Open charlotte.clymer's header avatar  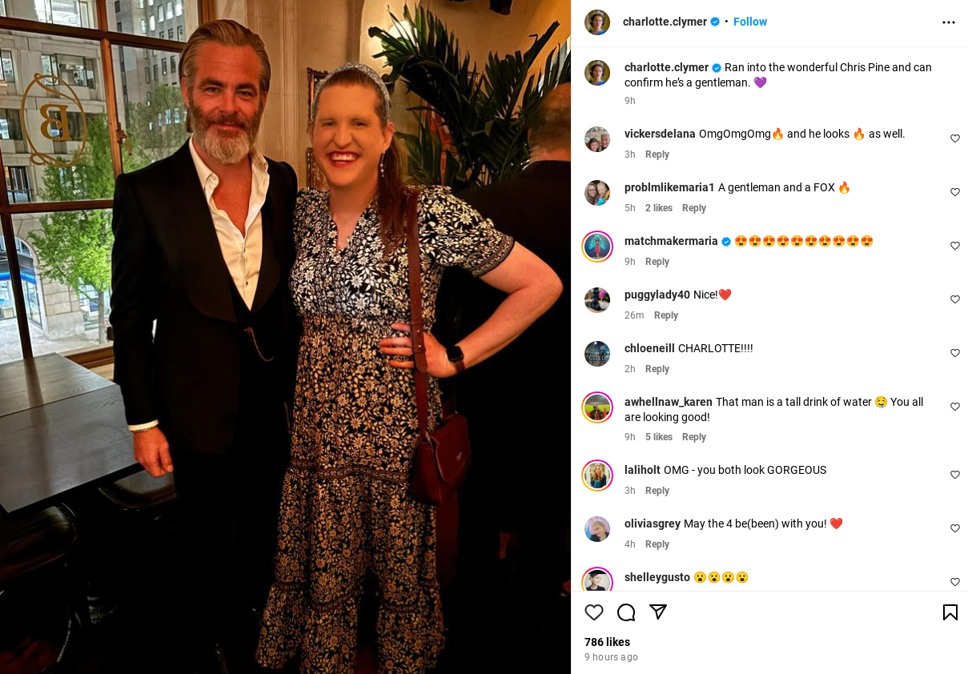597,22
